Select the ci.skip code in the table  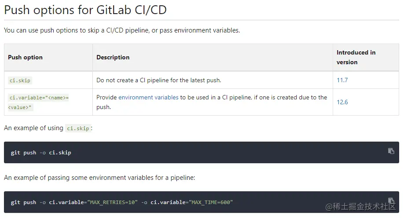click(x=20, y=80)
